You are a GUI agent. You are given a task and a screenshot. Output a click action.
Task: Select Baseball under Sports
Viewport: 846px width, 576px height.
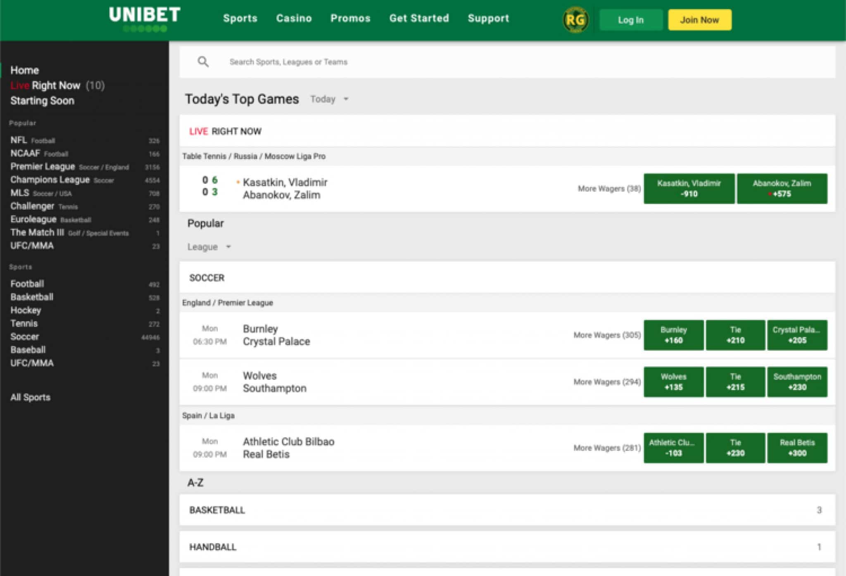coord(85,350)
